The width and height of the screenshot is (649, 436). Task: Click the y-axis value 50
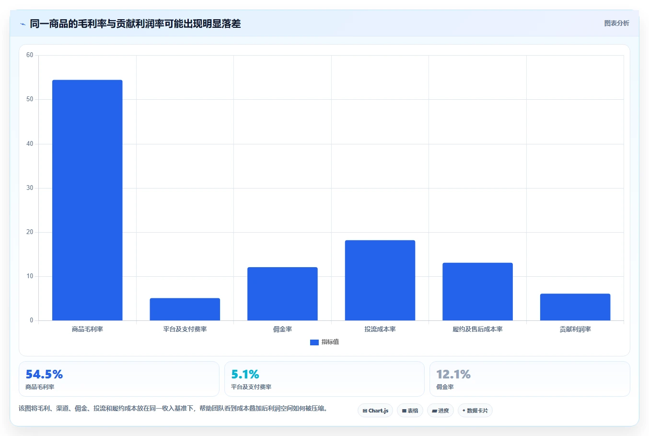(x=30, y=99)
